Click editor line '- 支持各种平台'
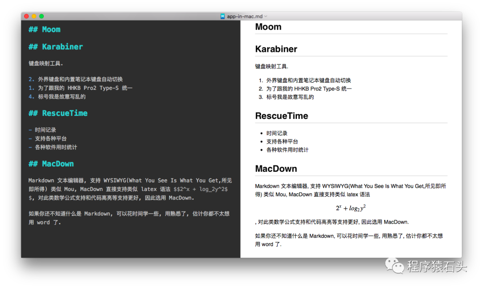 coord(47,139)
